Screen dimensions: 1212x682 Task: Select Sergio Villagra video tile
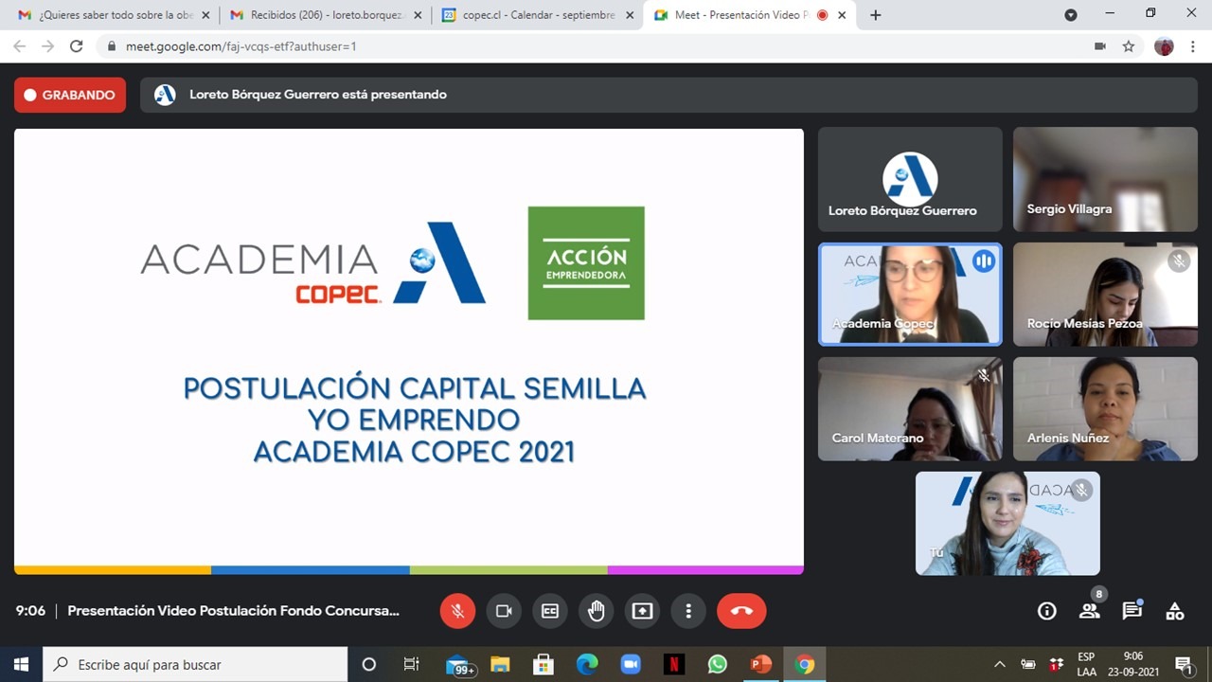(x=1105, y=179)
